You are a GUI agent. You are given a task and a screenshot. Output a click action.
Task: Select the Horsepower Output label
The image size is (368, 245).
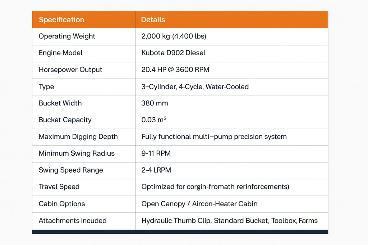coord(70,70)
